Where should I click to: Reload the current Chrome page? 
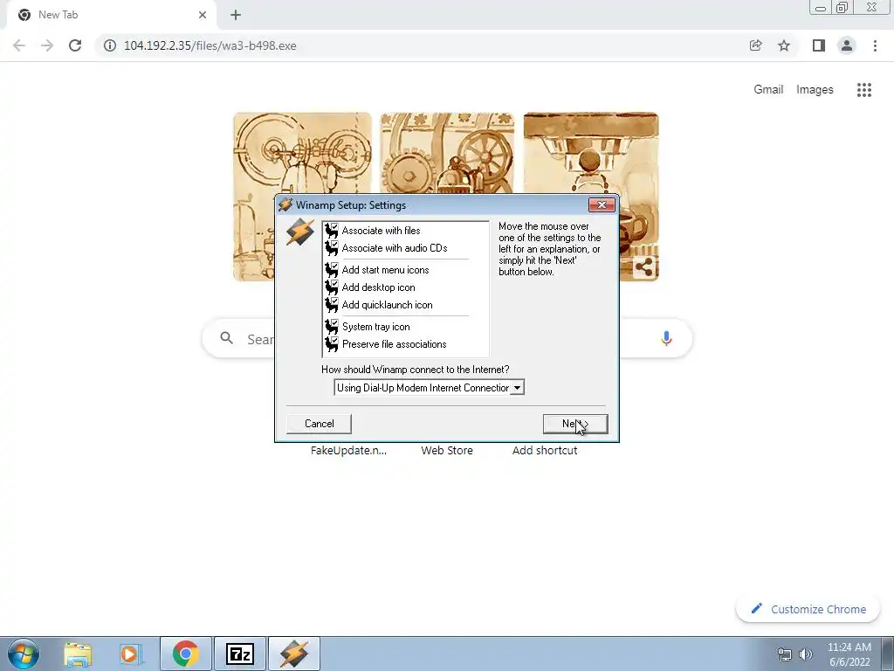[x=75, y=45]
